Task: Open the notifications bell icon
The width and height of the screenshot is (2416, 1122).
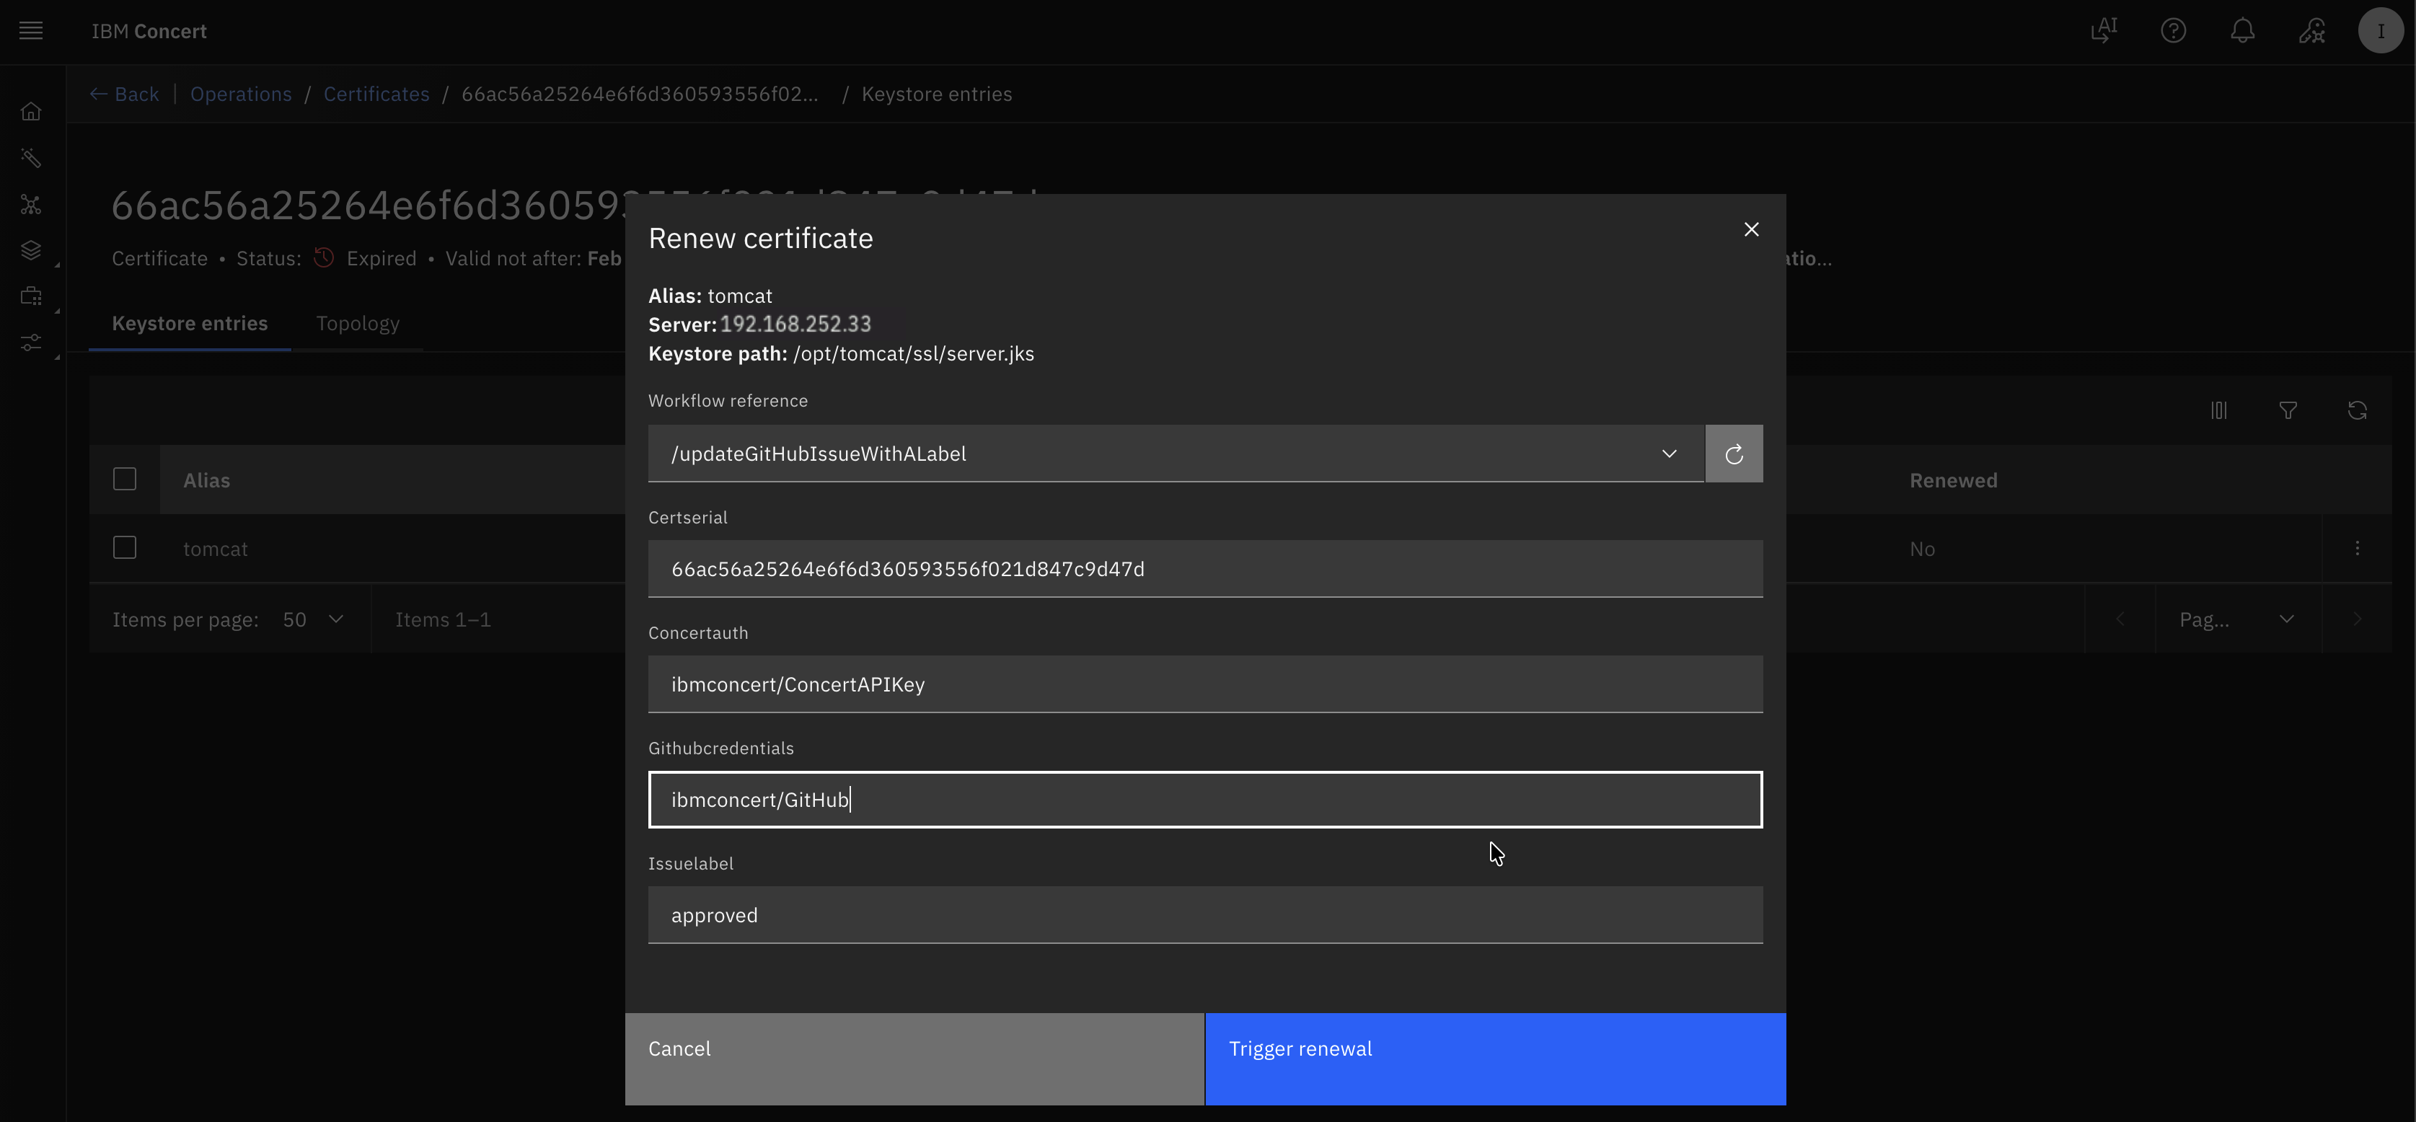Action: click(2241, 31)
